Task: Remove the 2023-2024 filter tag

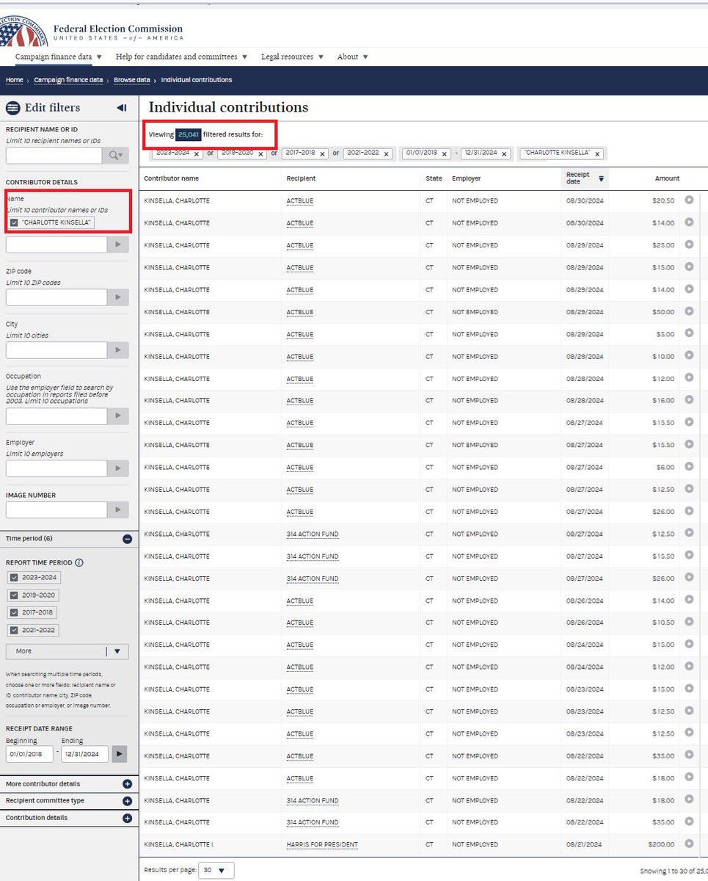Action: (x=197, y=154)
